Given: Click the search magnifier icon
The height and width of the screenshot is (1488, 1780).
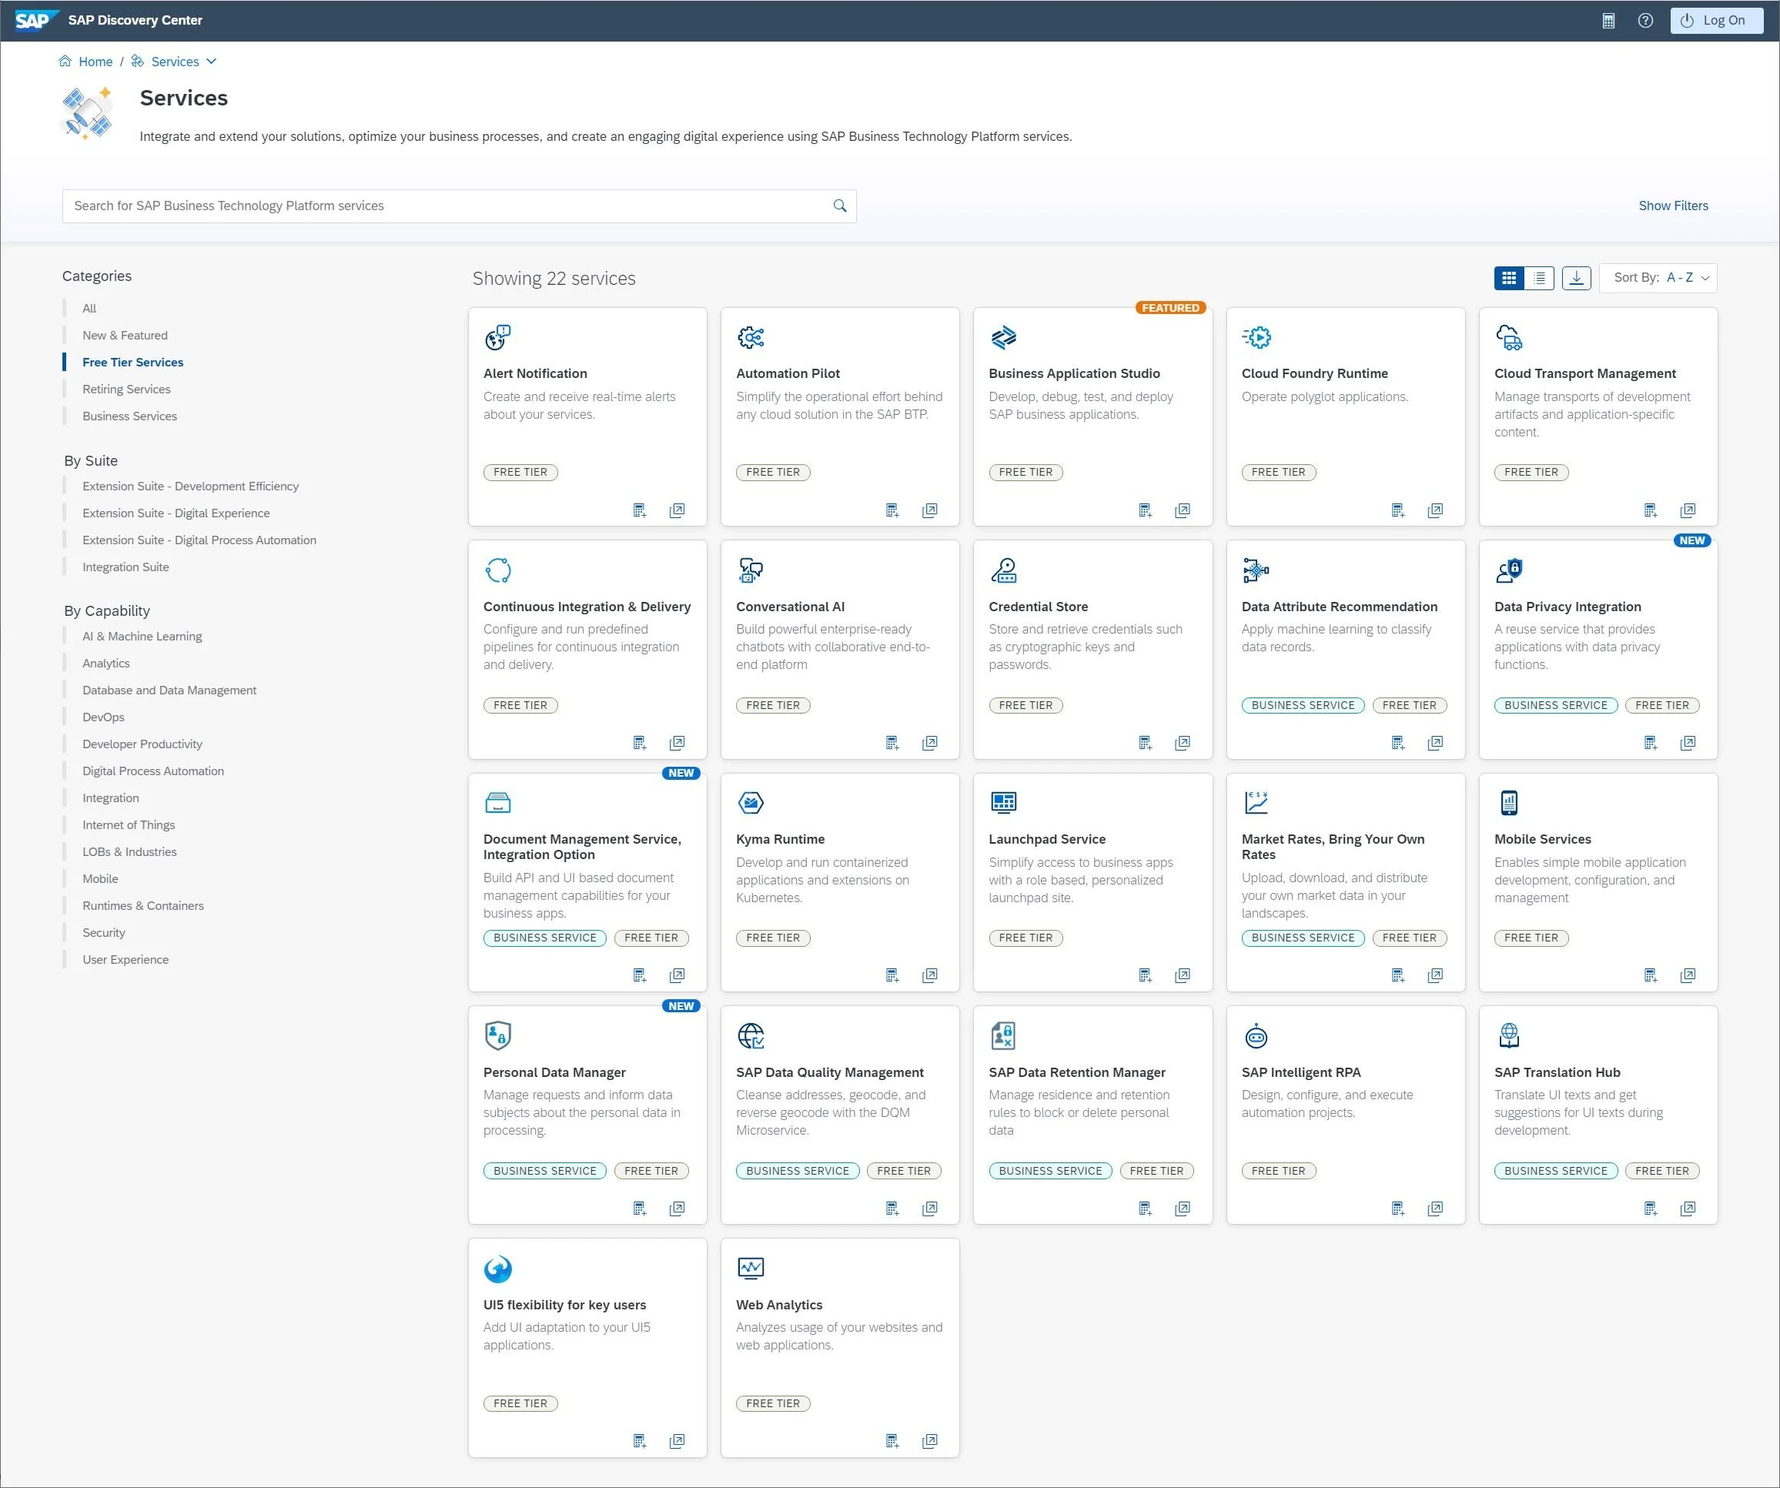Looking at the screenshot, I should click(x=839, y=206).
